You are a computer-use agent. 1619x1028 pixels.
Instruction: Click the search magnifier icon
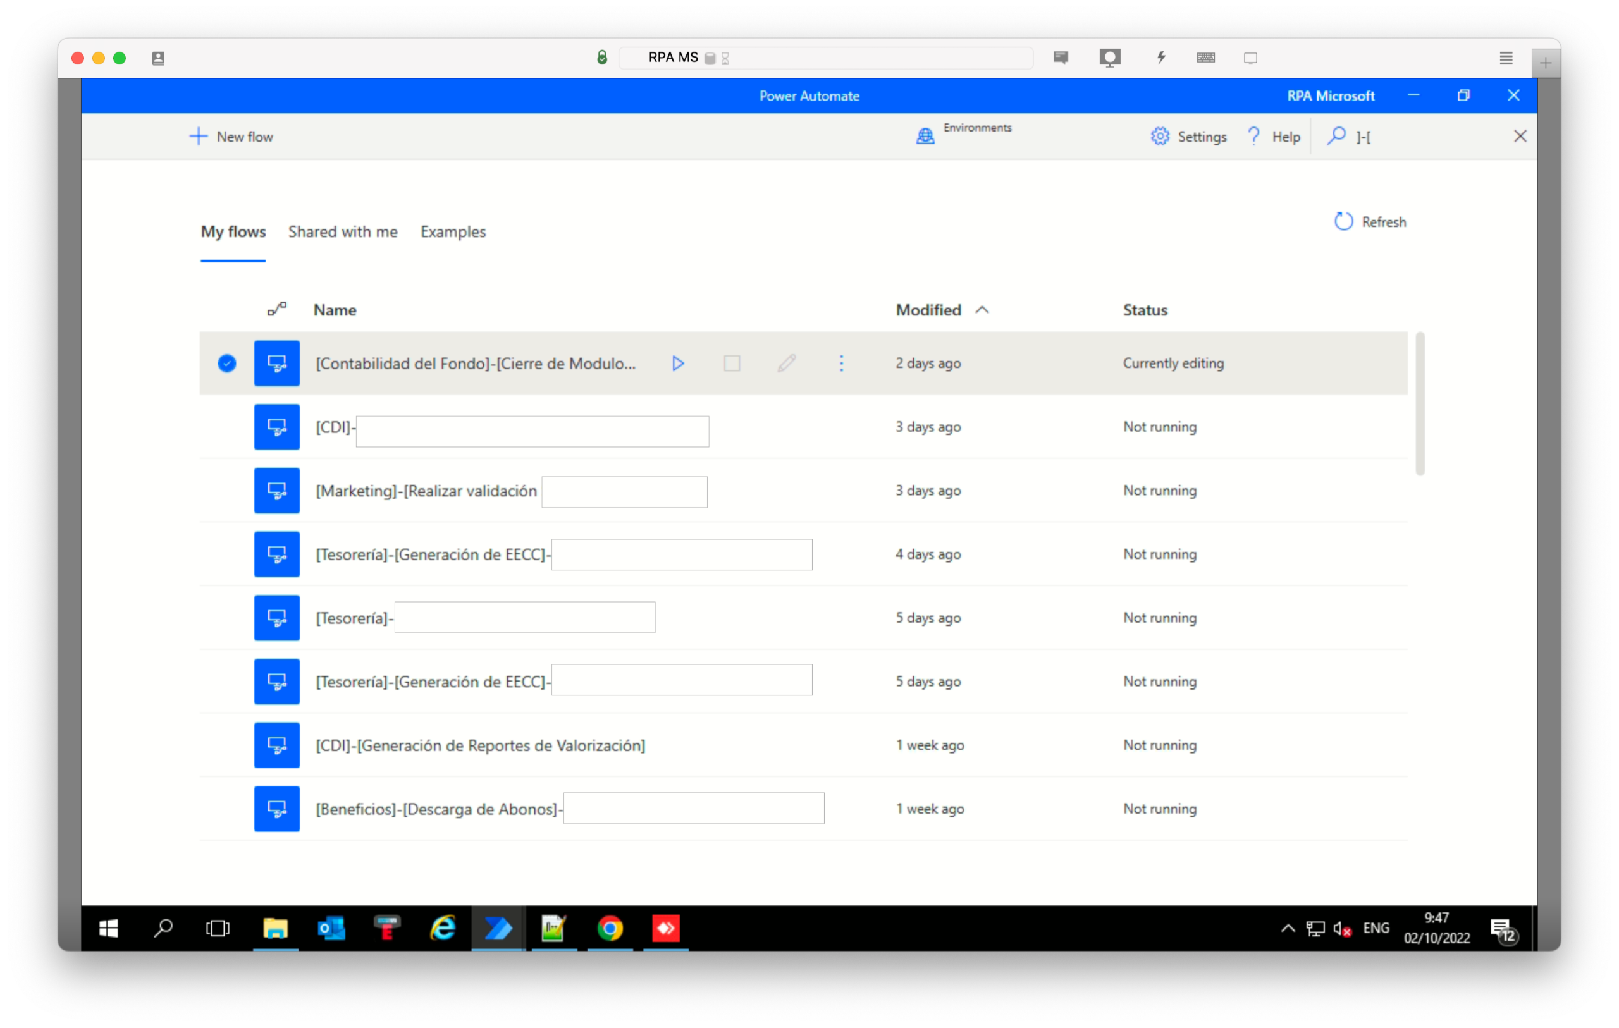[x=1336, y=137]
